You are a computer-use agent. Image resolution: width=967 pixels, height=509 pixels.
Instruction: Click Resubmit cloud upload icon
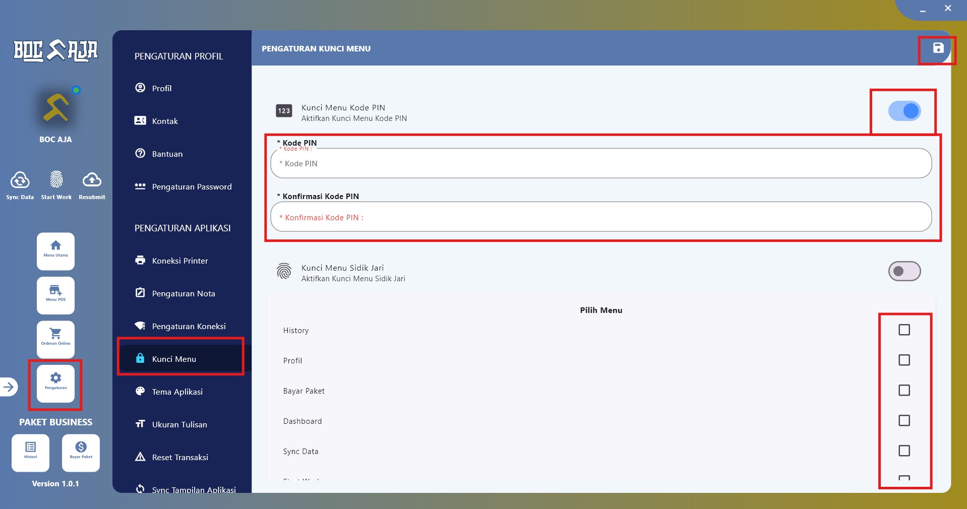(92, 179)
